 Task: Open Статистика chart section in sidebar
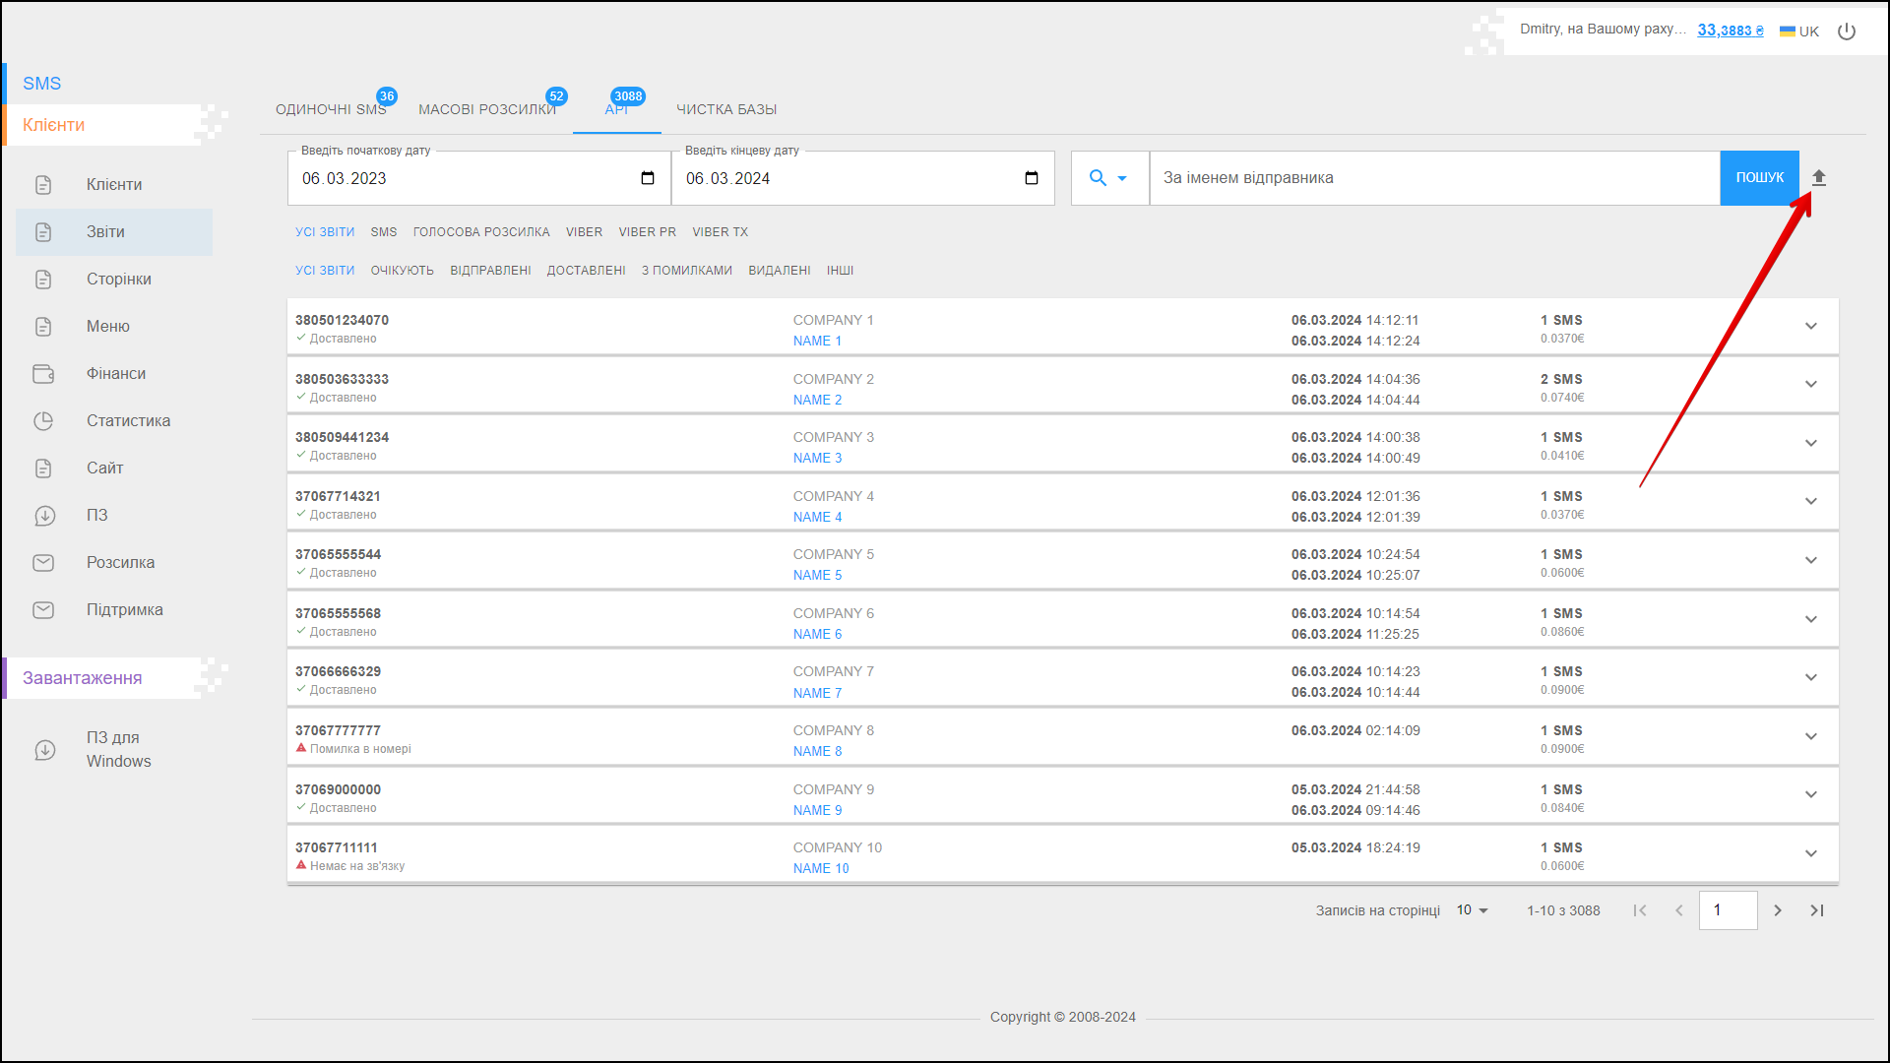(x=128, y=421)
